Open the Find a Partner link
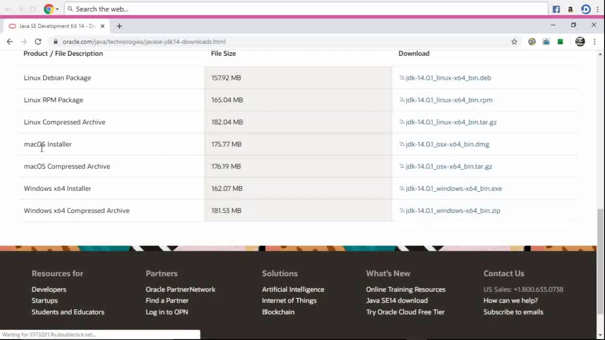Viewport: 605px width, 340px height. pos(167,301)
